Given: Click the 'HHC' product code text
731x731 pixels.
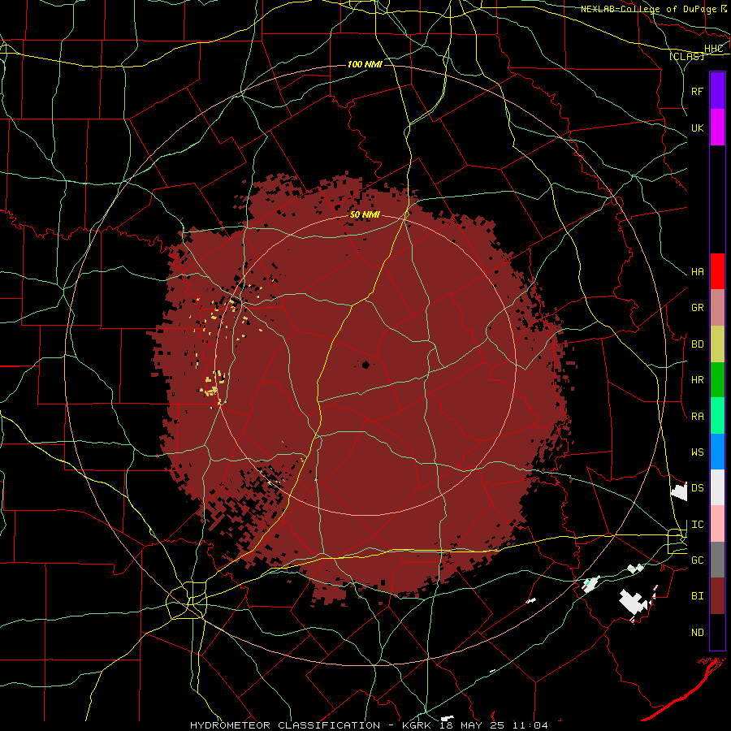Looking at the screenshot, I should [714, 49].
